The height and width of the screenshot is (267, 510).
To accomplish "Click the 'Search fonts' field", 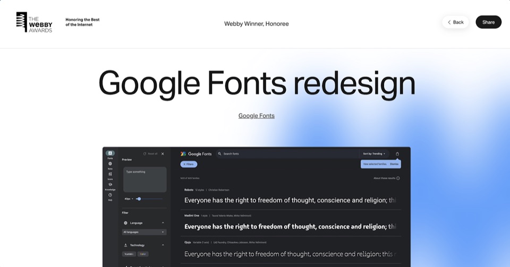I will tap(288, 153).
